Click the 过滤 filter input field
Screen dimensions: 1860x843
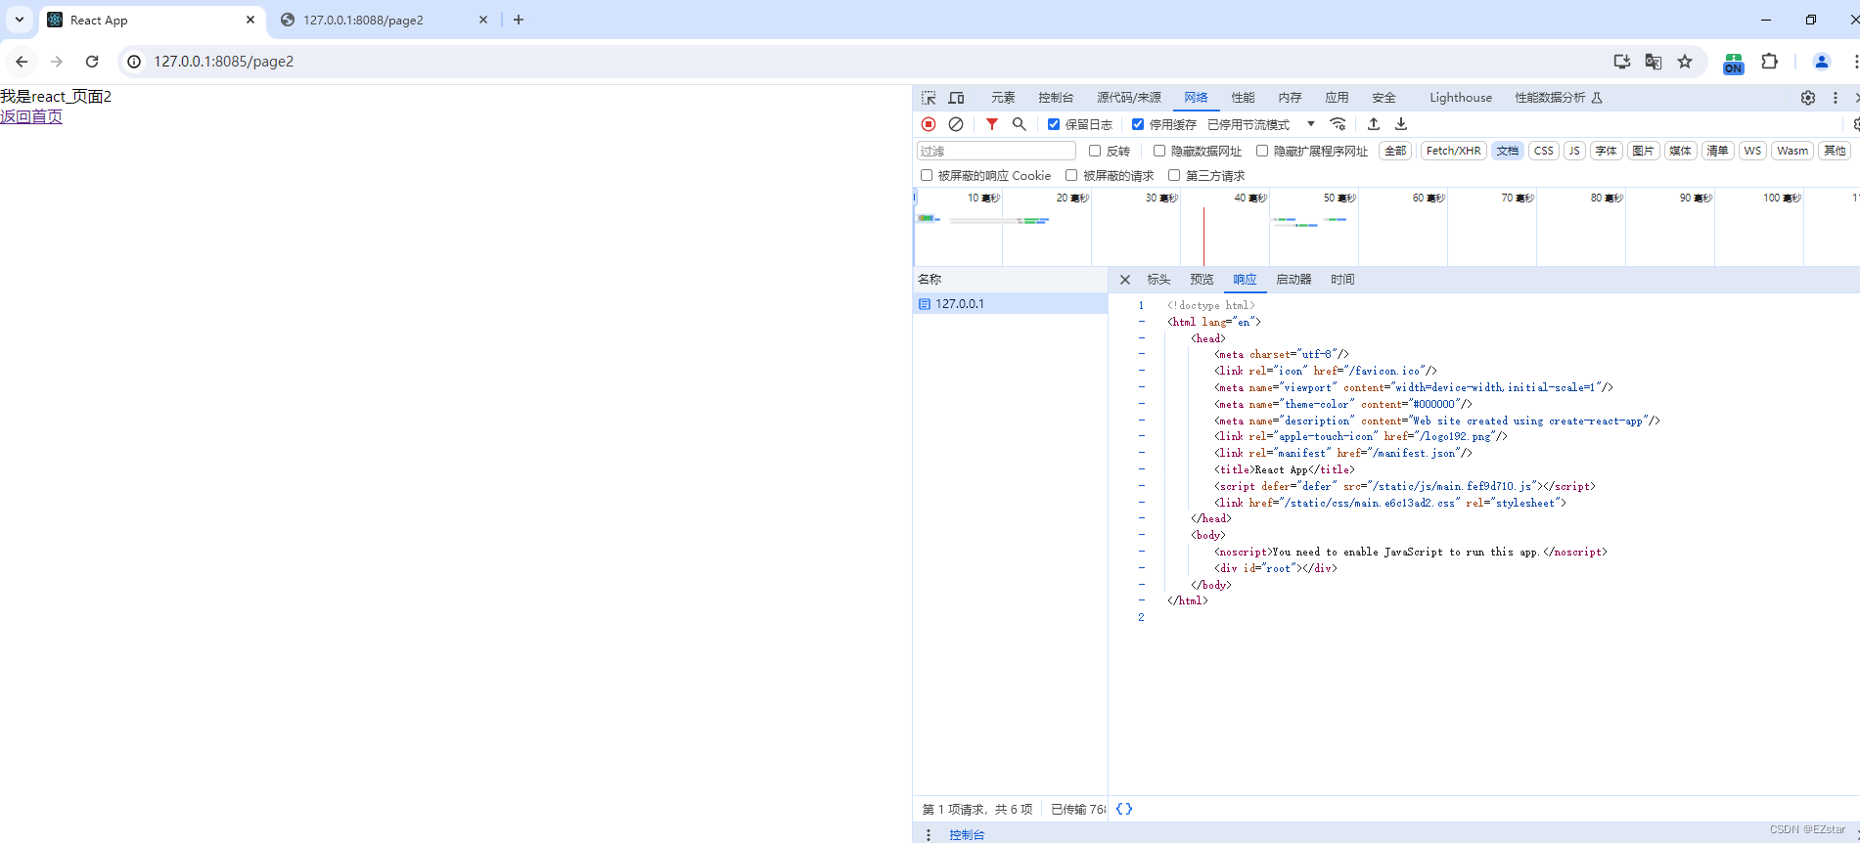996,151
